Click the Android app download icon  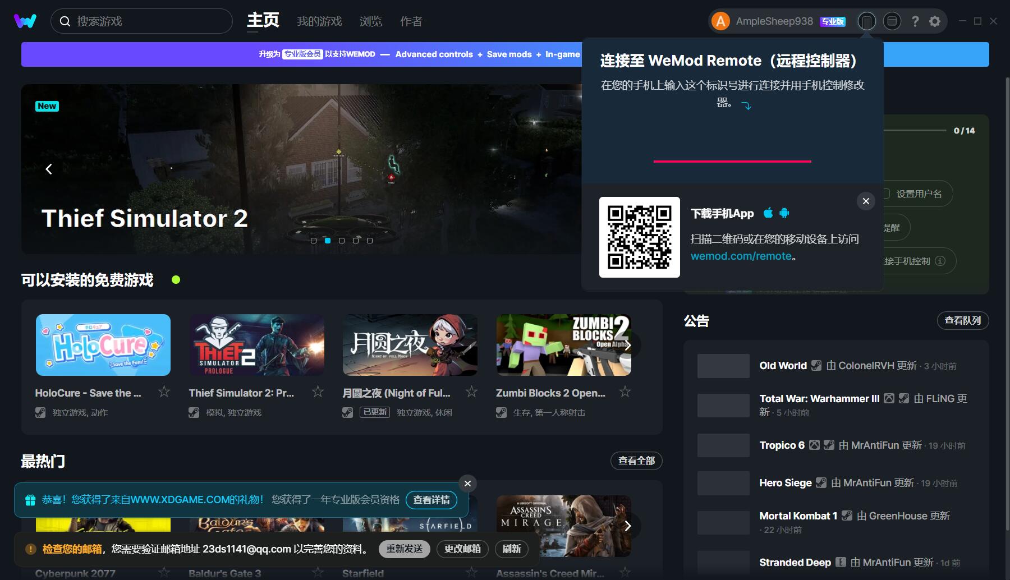pyautogui.click(x=784, y=213)
